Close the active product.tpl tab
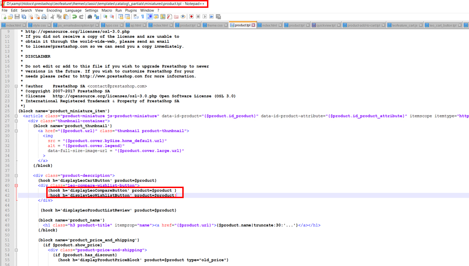Viewport: 469px width, 266px height. tap(252, 25)
